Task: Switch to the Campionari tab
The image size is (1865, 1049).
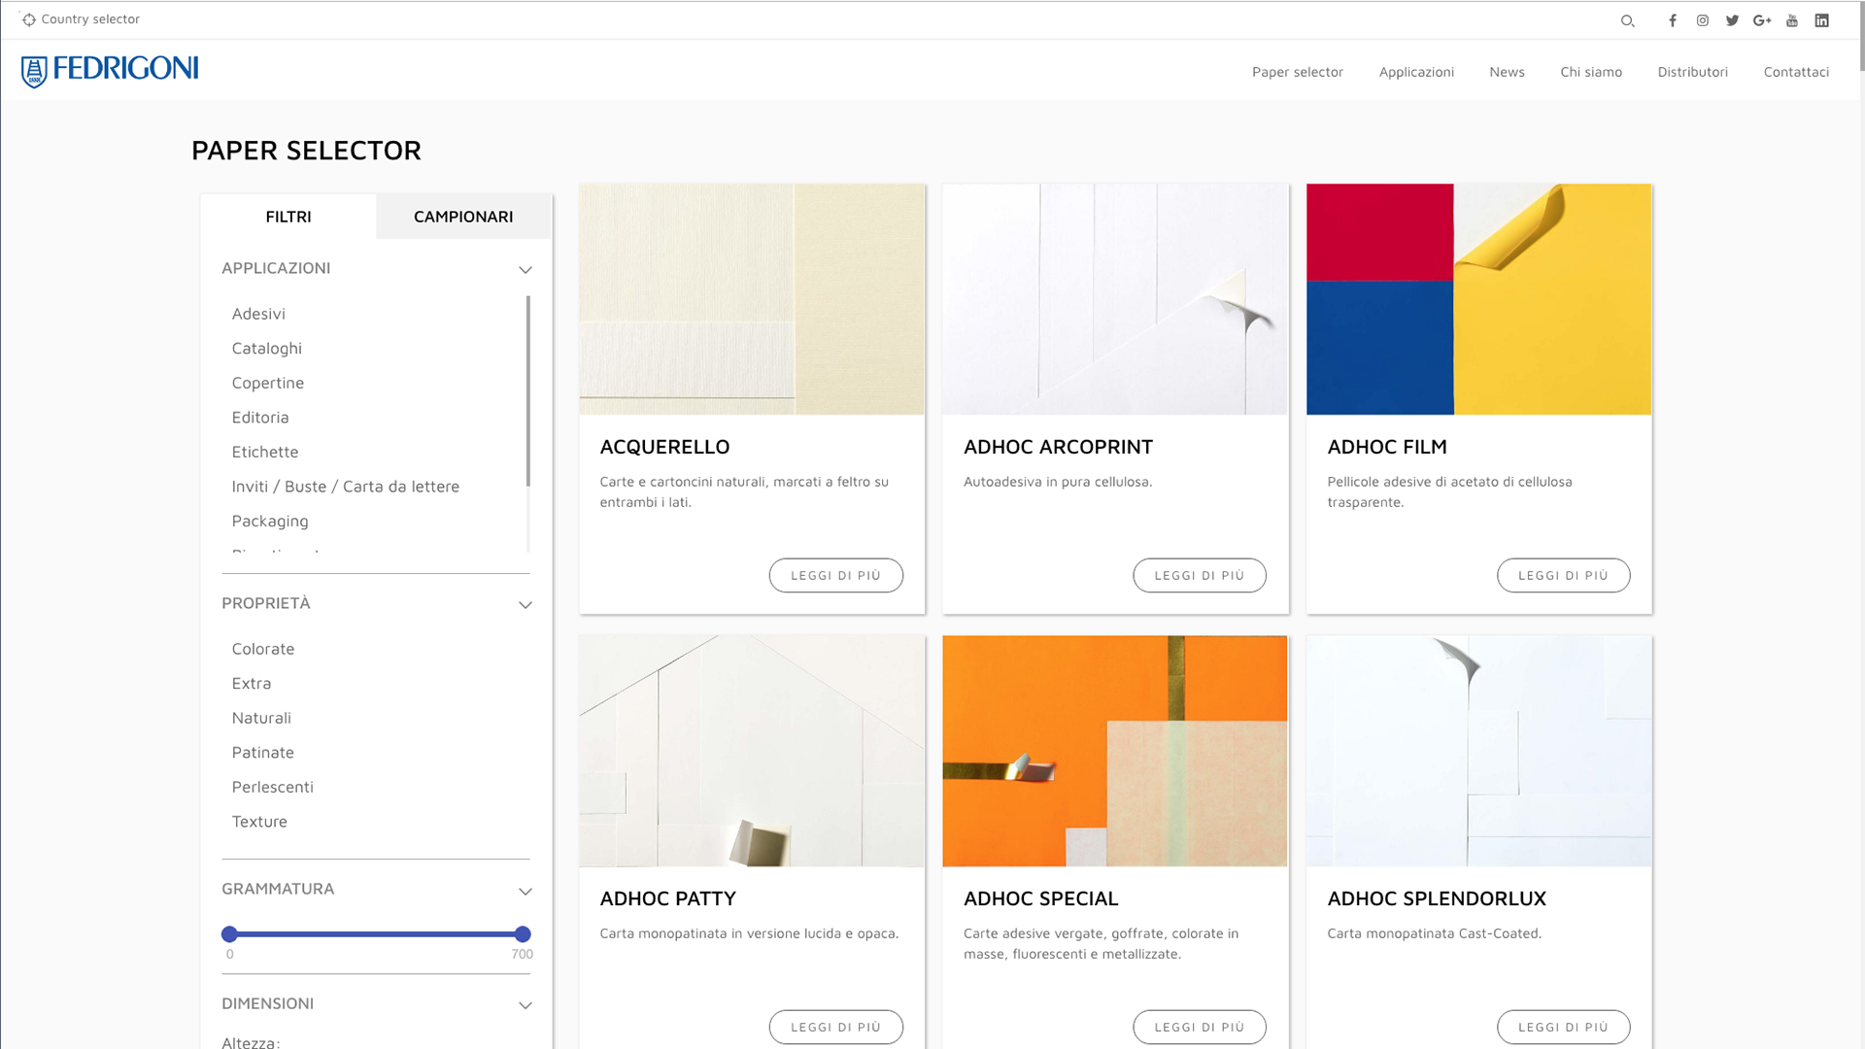Action: click(x=463, y=217)
